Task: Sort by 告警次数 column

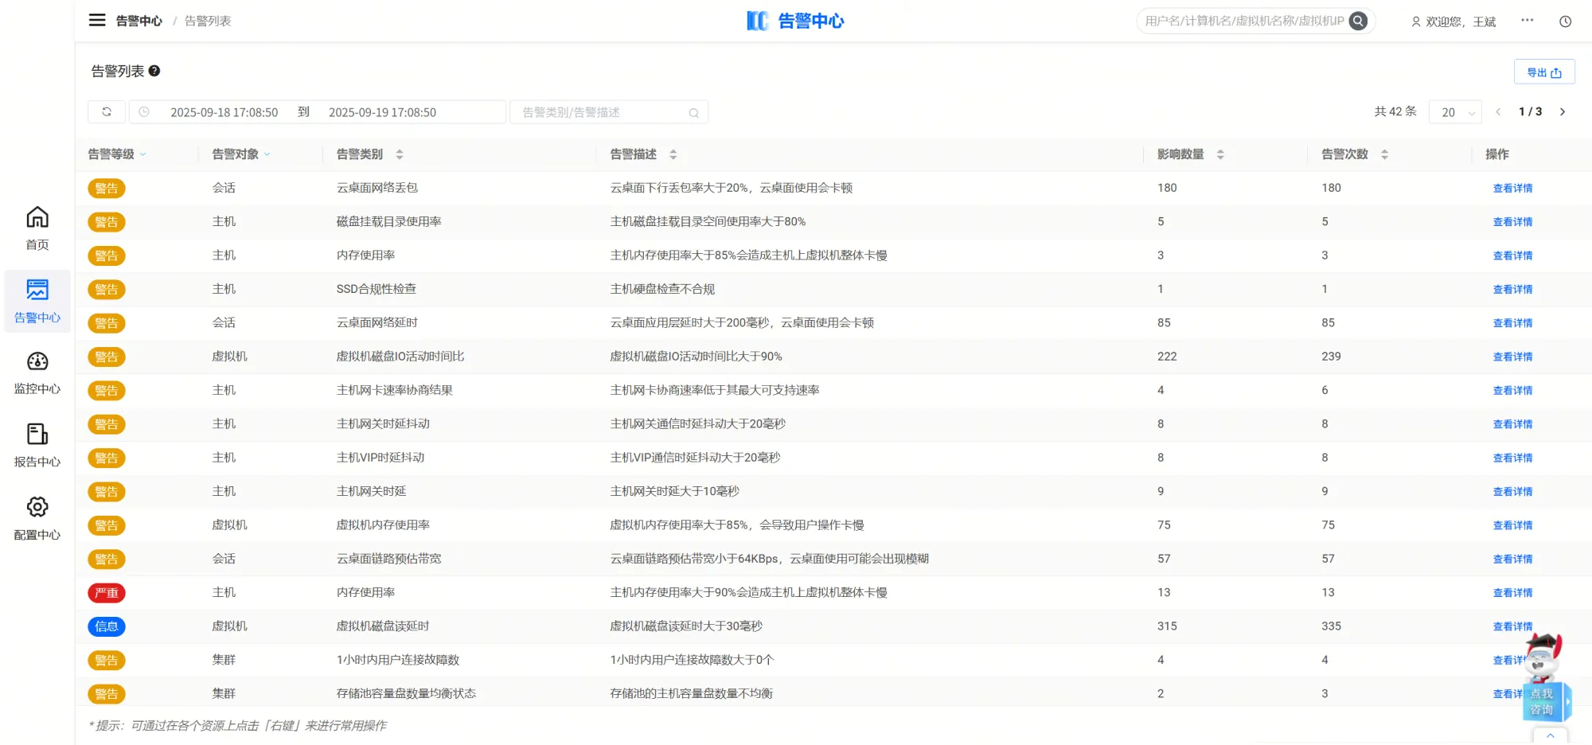Action: pos(1384,154)
